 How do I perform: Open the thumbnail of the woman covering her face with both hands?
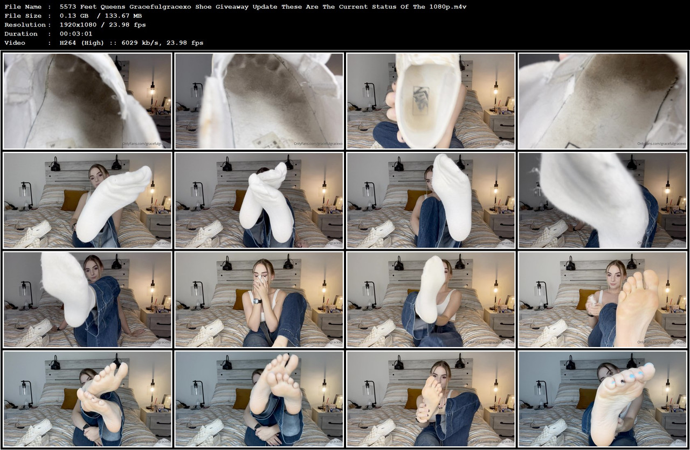coord(259,299)
